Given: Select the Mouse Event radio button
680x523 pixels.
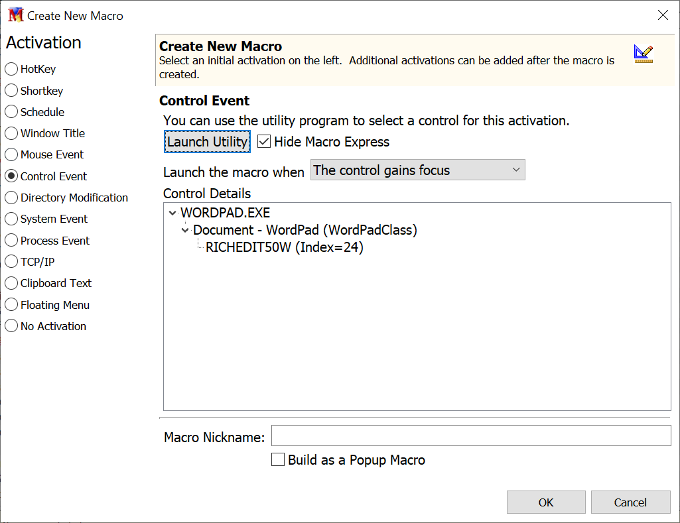Looking at the screenshot, I should tap(11, 154).
